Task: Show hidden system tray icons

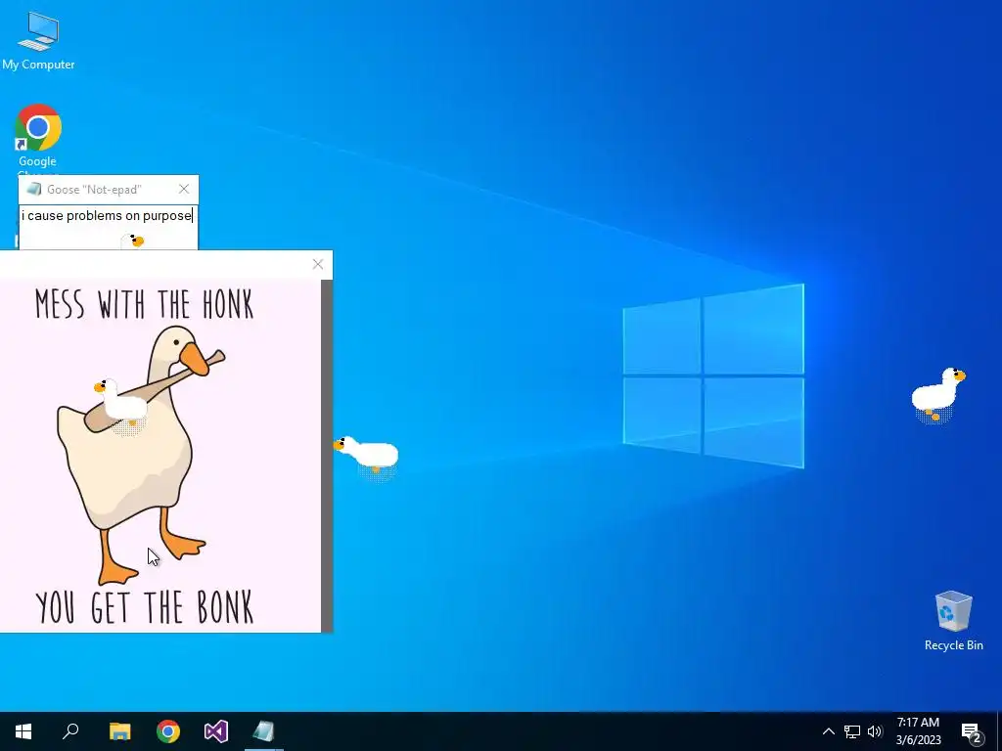Action: 828,731
